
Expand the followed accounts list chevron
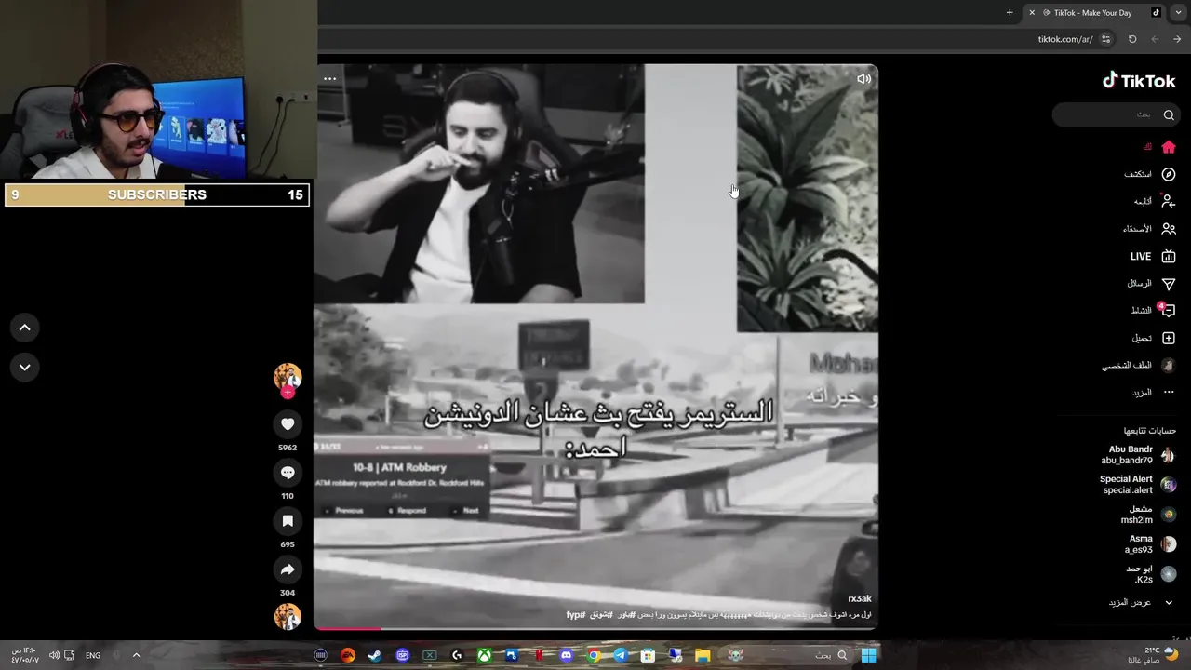tap(1169, 602)
